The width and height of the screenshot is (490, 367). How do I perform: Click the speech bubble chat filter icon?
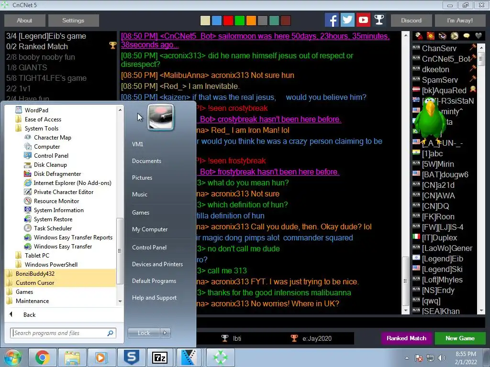pos(466,36)
